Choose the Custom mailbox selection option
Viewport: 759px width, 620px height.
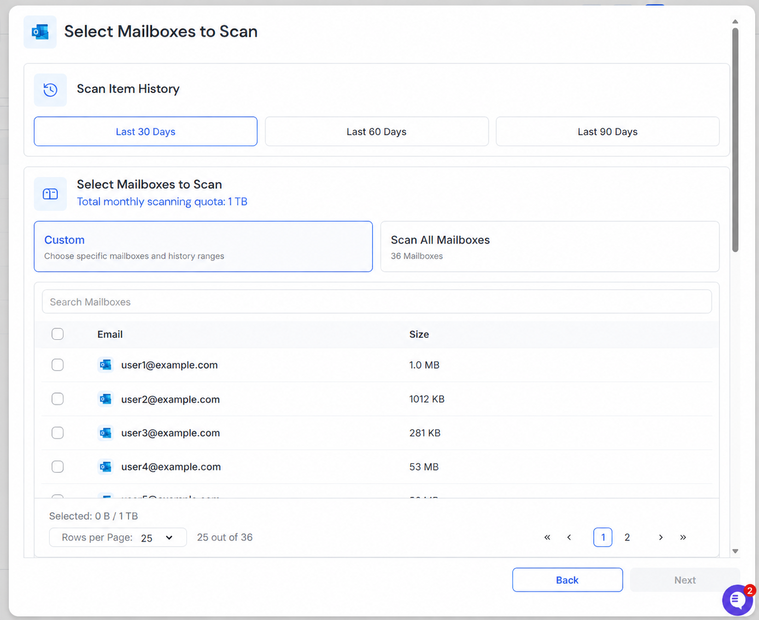point(203,246)
